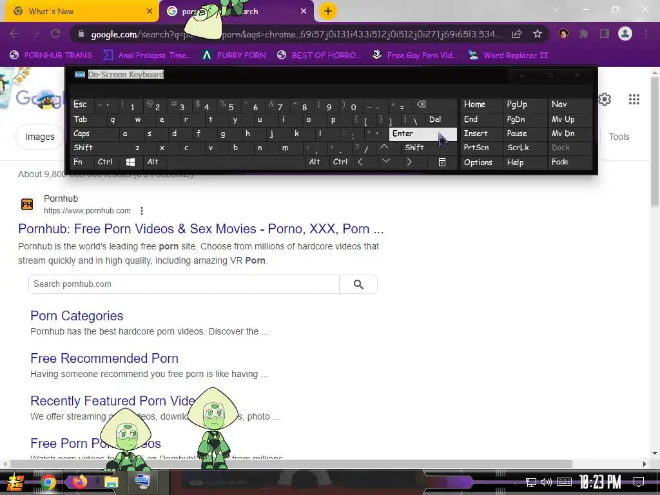This screenshot has width=660, height=495.
Task: Click the Home key on On-Screen Keyboard
Action: tap(482, 104)
